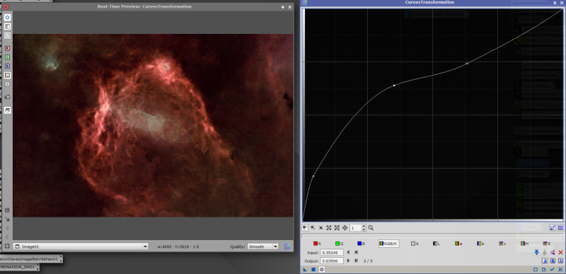Toggle Real-Time Preview circle button

(x=321, y=270)
